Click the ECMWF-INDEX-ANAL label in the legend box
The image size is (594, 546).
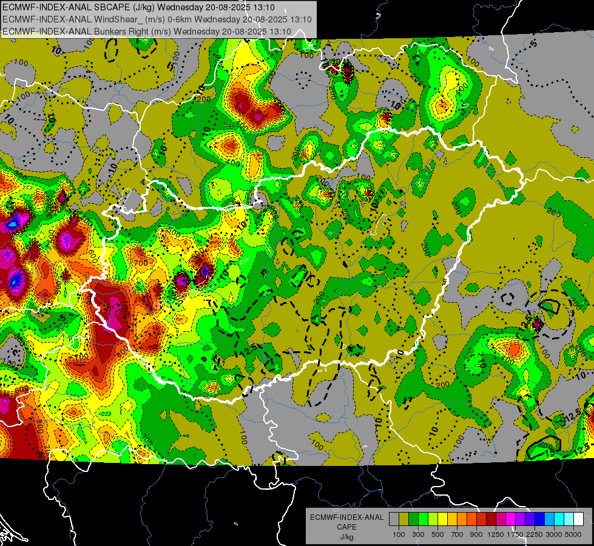click(346, 517)
